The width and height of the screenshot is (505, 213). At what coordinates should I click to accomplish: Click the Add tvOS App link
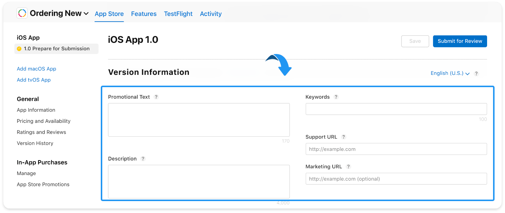[34, 80]
